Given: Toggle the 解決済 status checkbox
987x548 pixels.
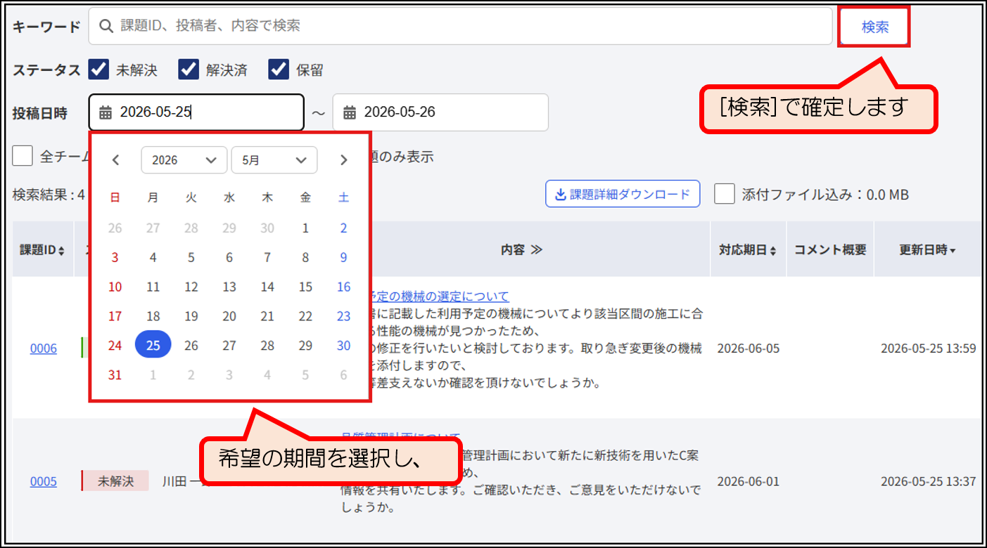Looking at the screenshot, I should click(189, 70).
